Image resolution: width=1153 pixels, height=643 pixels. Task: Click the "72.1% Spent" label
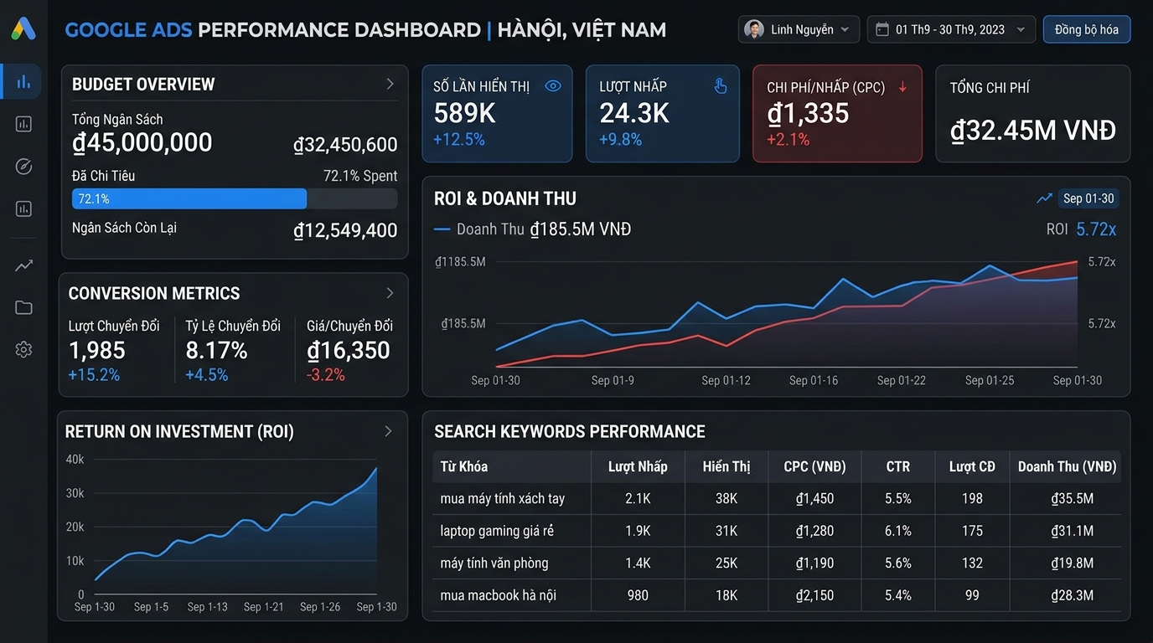click(x=360, y=176)
